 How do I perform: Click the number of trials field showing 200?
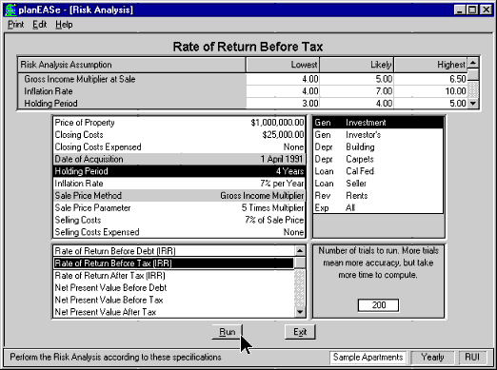point(378,305)
